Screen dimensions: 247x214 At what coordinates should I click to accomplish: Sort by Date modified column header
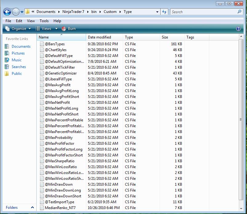[x=105, y=37]
